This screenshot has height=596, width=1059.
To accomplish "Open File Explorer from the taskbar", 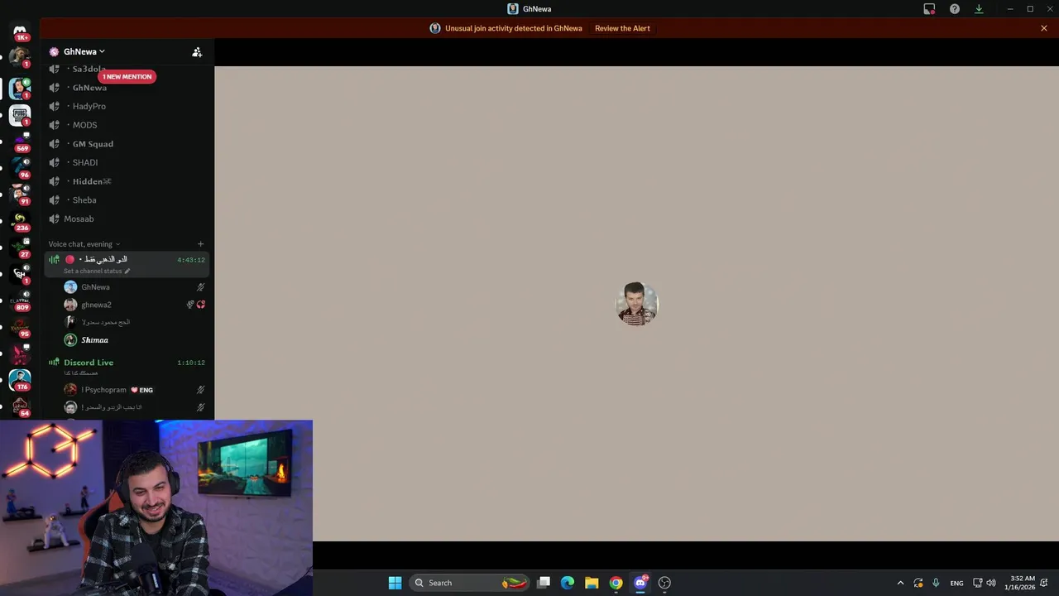I will 592,583.
